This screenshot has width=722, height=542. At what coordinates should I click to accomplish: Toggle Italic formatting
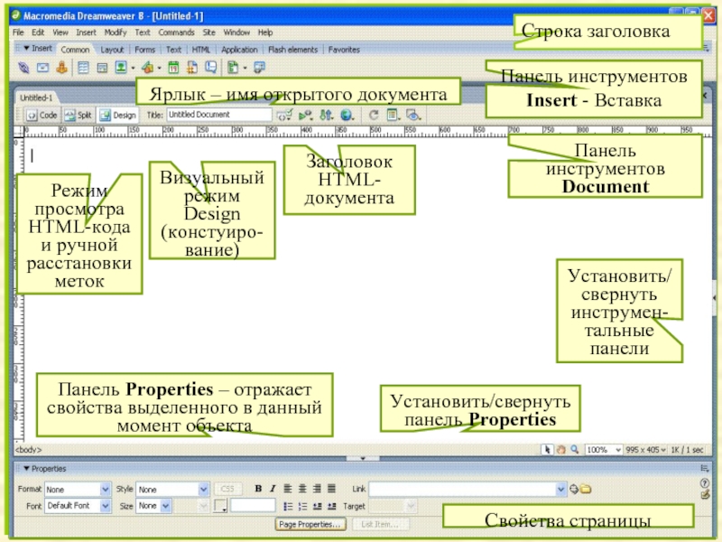(x=273, y=489)
